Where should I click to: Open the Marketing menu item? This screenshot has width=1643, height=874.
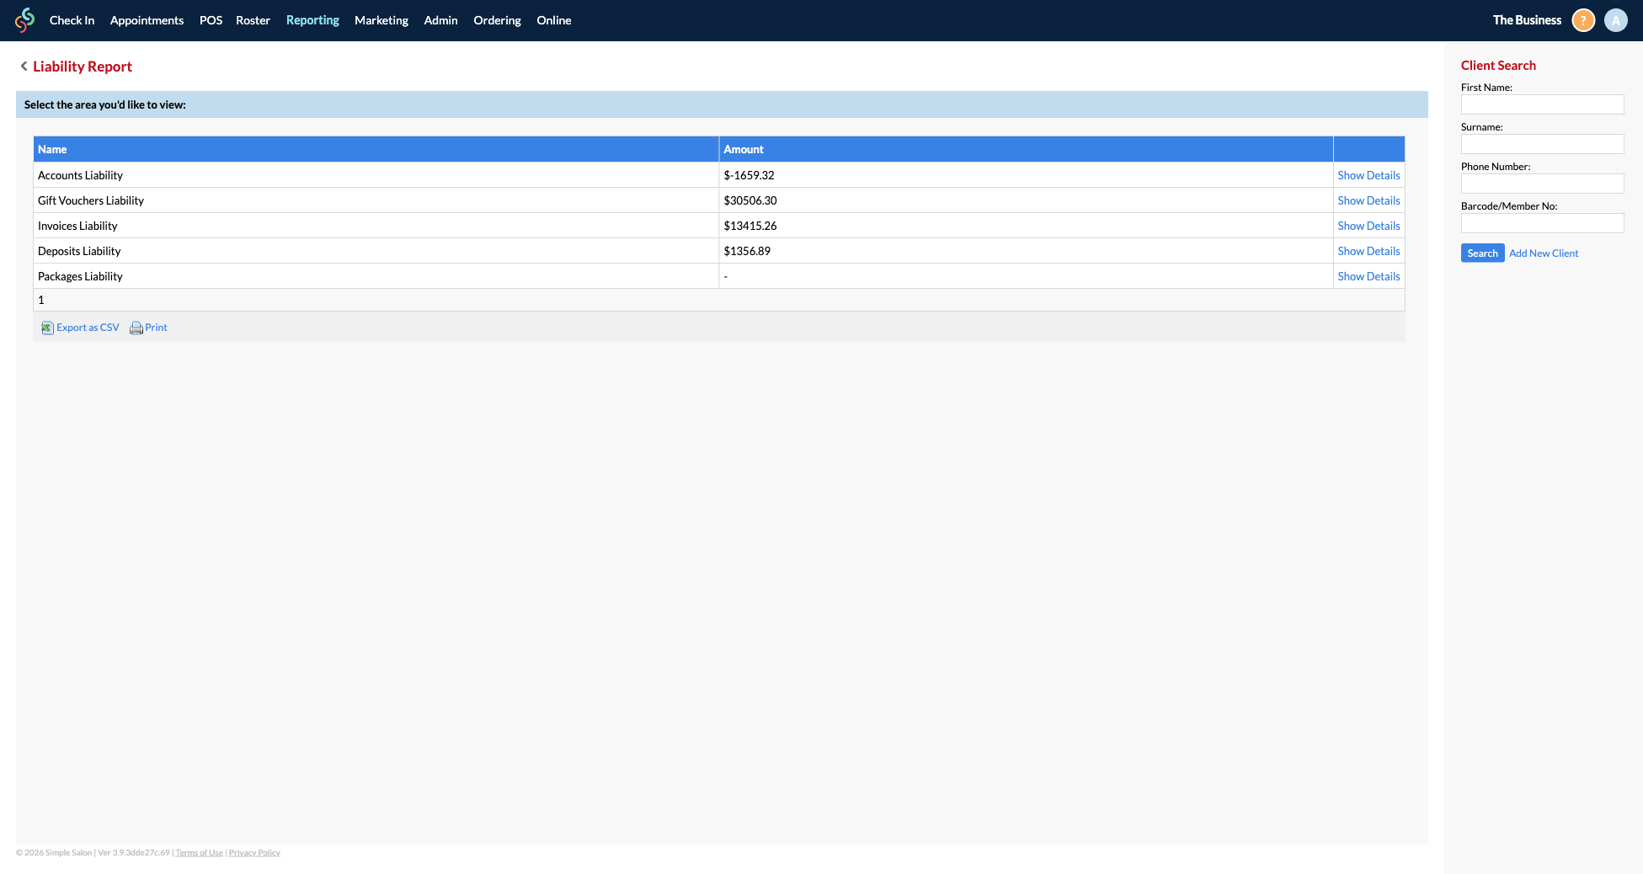pos(381,20)
